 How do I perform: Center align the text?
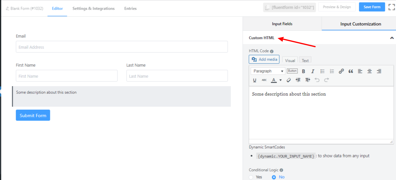click(370, 71)
